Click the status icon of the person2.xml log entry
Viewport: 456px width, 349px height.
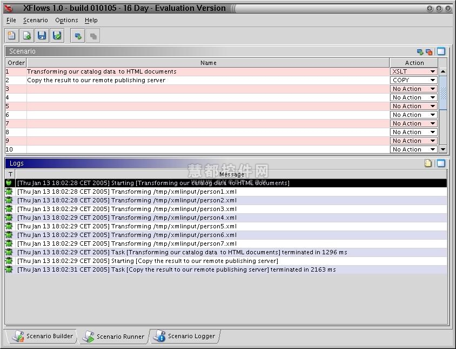tap(9, 200)
